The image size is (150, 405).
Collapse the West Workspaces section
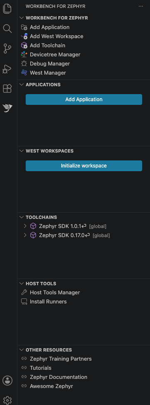click(22, 151)
